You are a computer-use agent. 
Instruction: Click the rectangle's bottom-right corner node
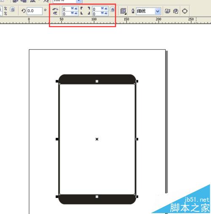135,194
